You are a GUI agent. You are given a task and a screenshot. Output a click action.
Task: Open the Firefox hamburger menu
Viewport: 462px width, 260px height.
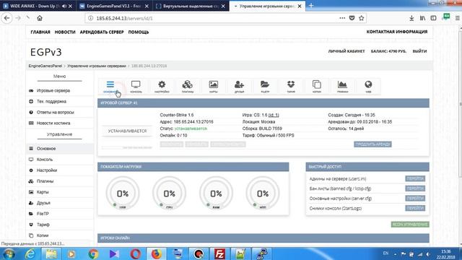pos(458,18)
